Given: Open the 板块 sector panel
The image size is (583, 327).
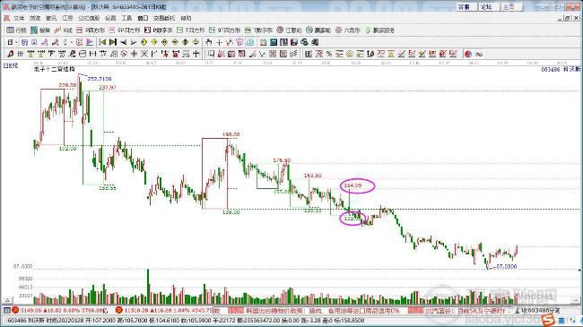Looking at the screenshot, I should pos(40,30).
